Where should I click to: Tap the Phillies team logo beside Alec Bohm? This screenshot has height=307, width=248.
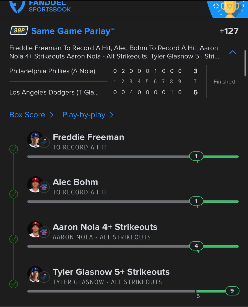point(44,187)
